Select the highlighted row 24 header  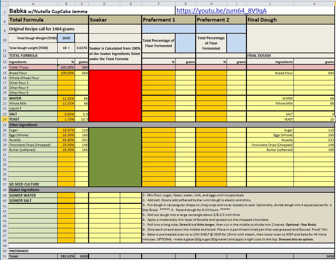tap(4, 120)
